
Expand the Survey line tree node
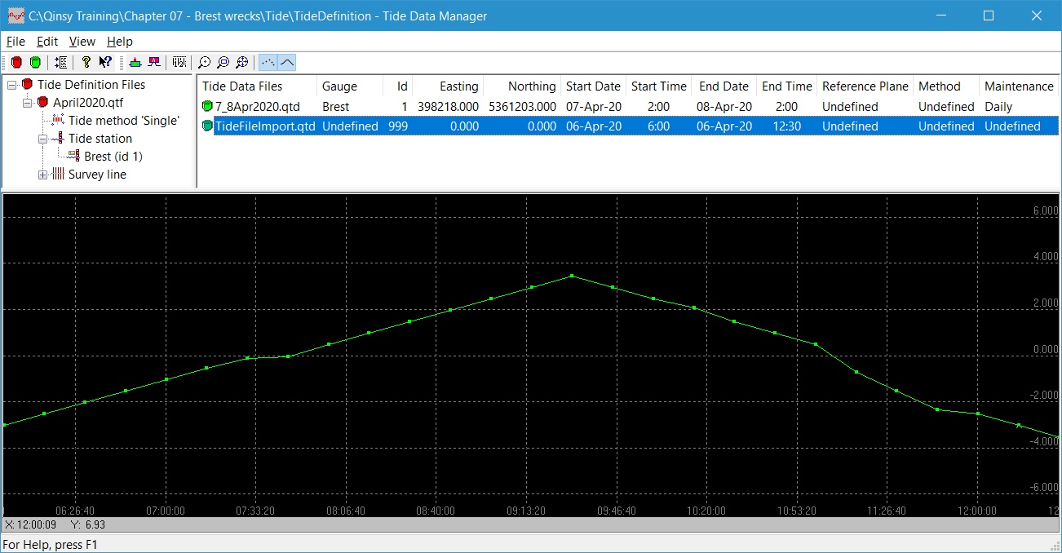pos(42,175)
